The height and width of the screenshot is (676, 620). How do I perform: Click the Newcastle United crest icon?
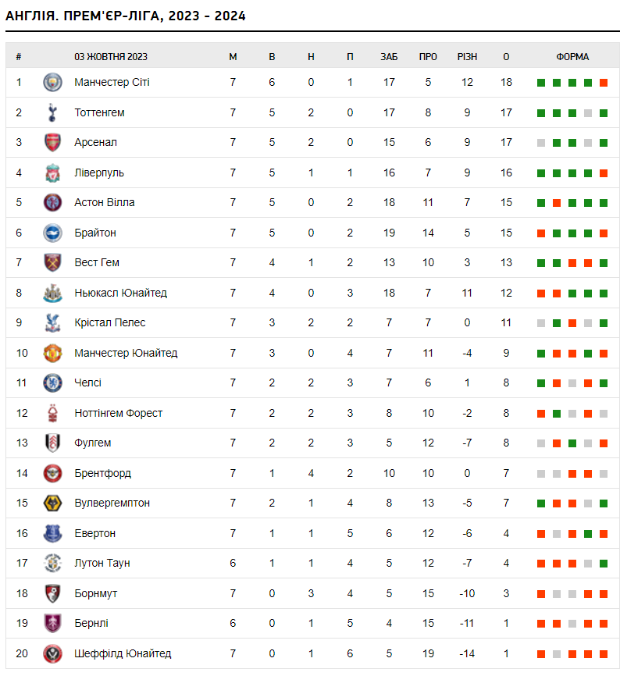coord(52,293)
